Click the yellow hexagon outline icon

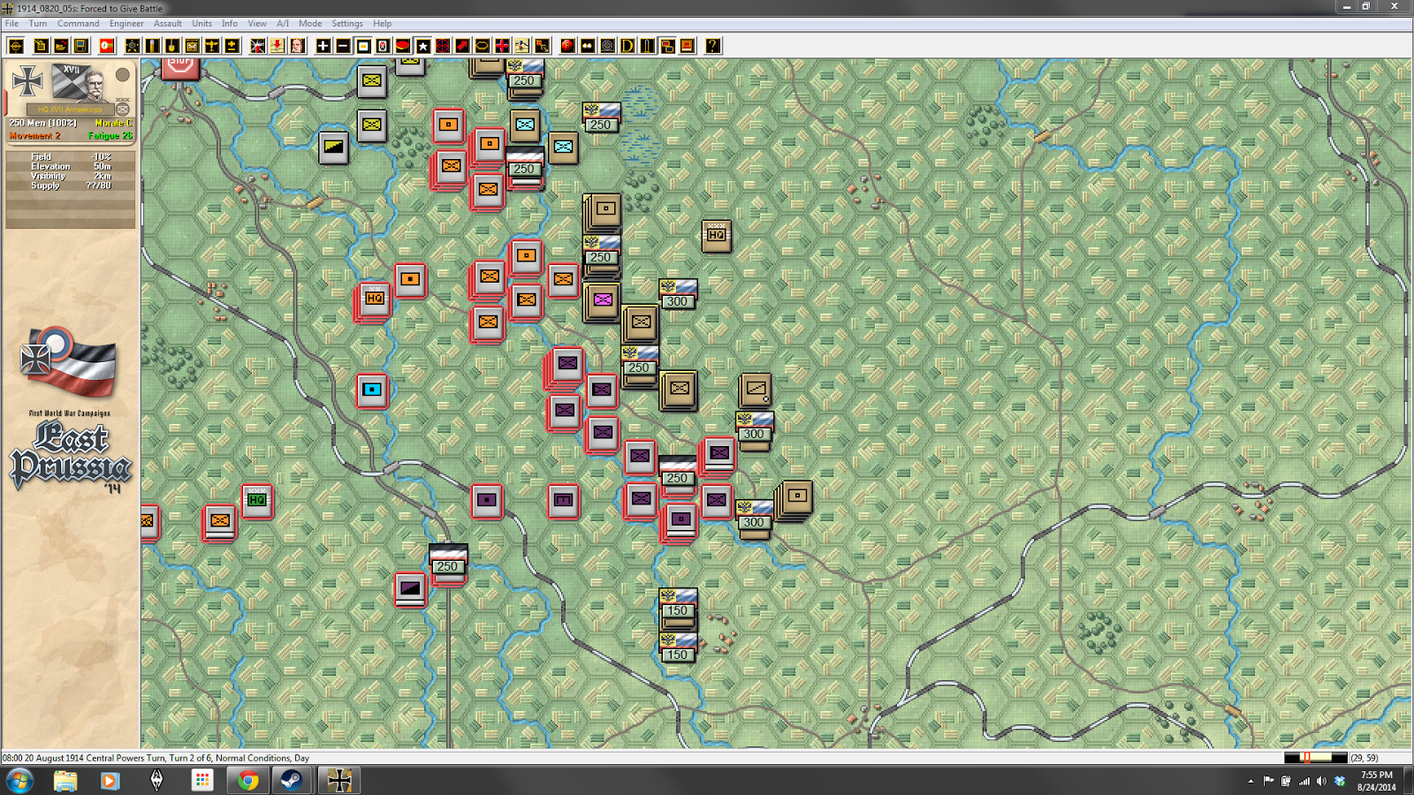point(483,46)
